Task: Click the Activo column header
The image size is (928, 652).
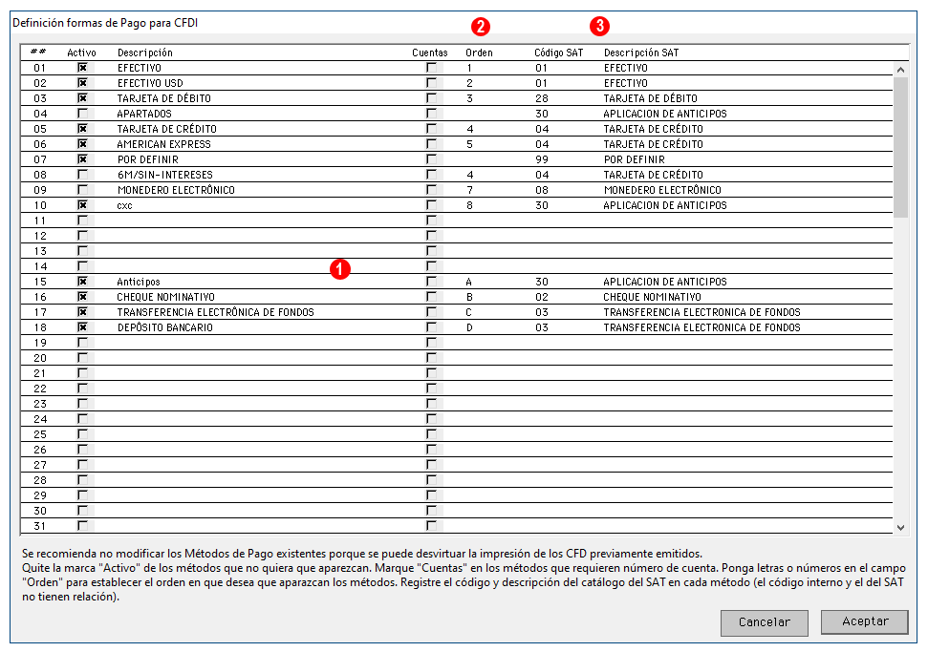Action: [81, 53]
